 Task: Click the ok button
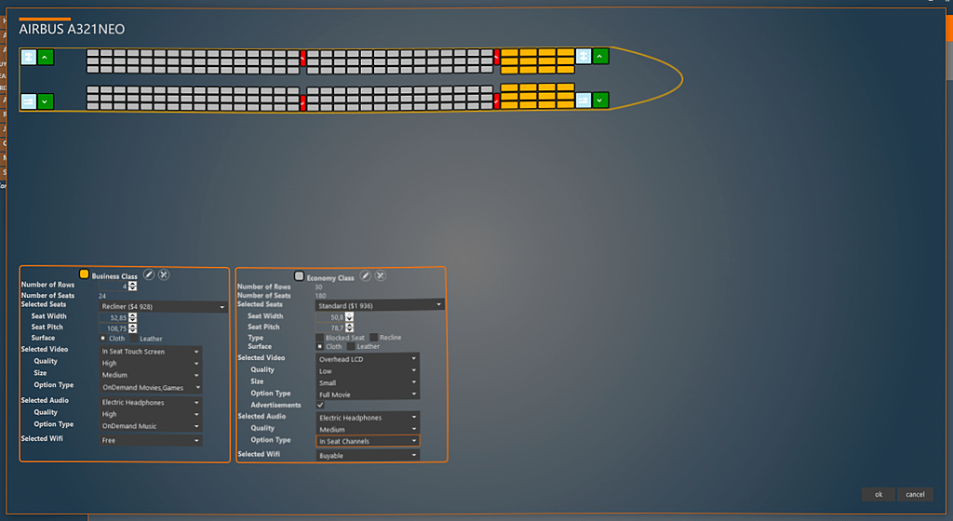(879, 494)
